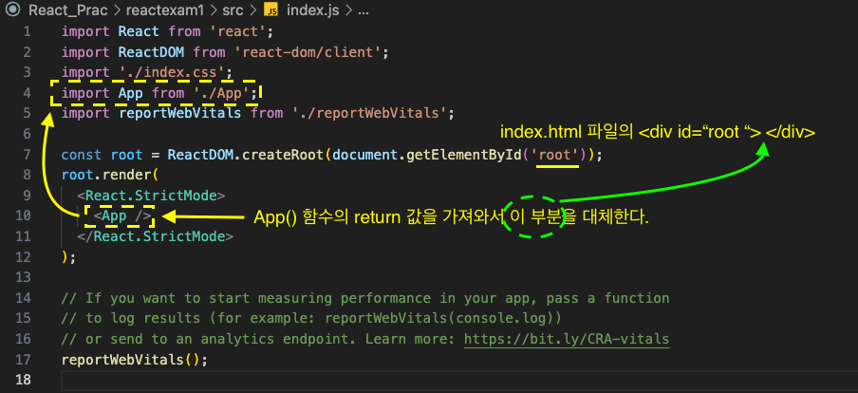Click root.render on line 8
Image resolution: width=858 pixels, height=393 pixels.
tap(105, 176)
